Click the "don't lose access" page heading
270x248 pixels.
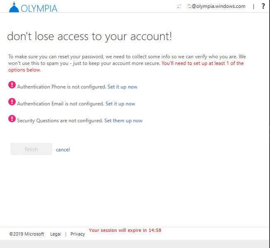click(x=89, y=36)
